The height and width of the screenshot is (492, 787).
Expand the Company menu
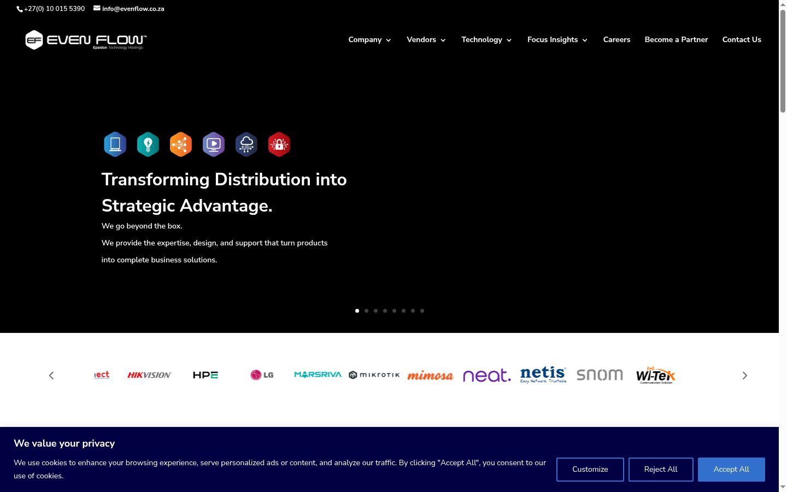click(370, 40)
